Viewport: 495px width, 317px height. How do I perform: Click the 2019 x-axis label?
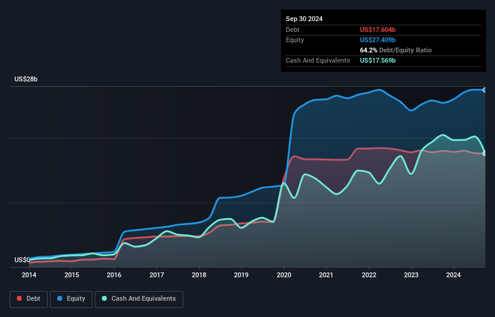pos(241,275)
